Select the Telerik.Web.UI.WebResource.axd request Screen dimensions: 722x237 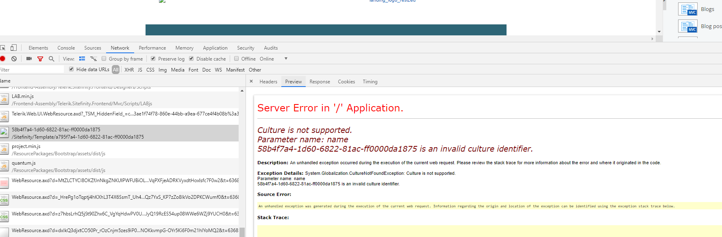(x=120, y=117)
